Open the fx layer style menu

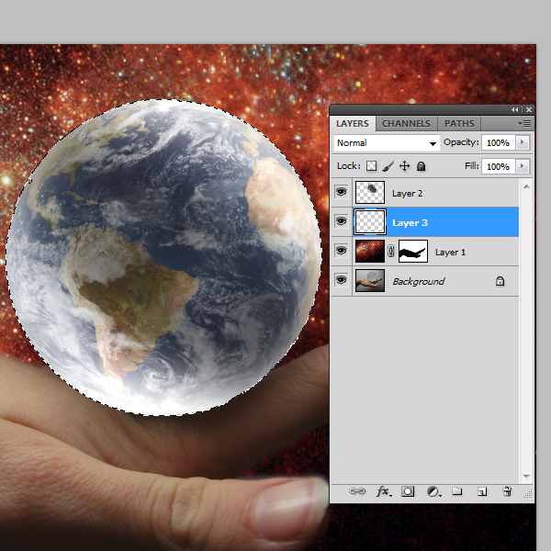coord(383,491)
